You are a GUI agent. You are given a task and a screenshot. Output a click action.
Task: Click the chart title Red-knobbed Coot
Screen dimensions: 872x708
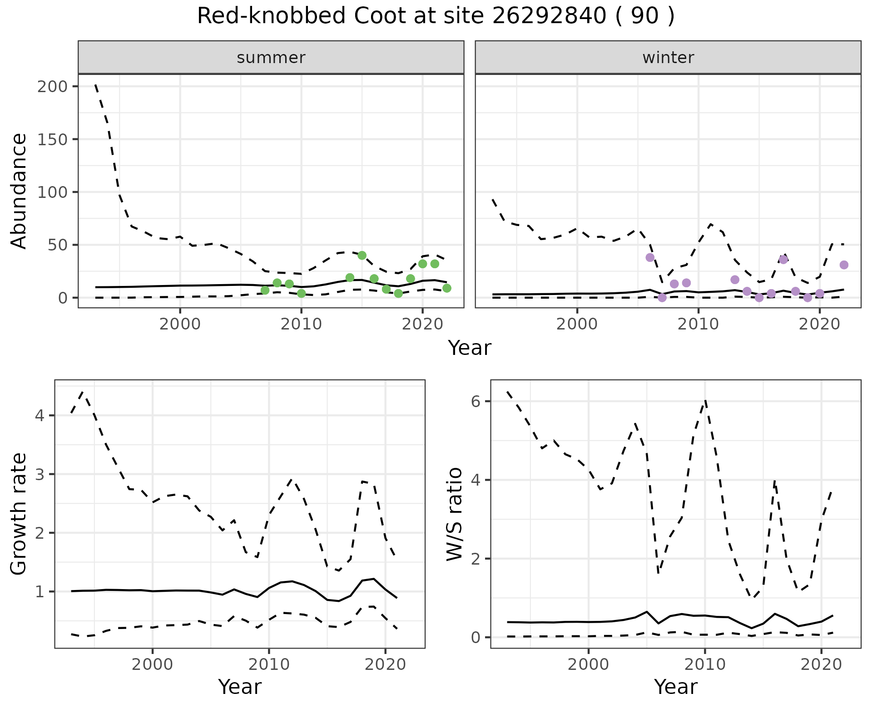(x=435, y=16)
